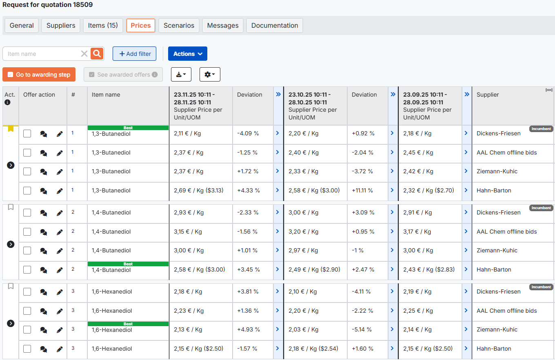555x360 pixels.
Task: Bookmark the 1,4-Butanediol item group
Action: click(11, 207)
